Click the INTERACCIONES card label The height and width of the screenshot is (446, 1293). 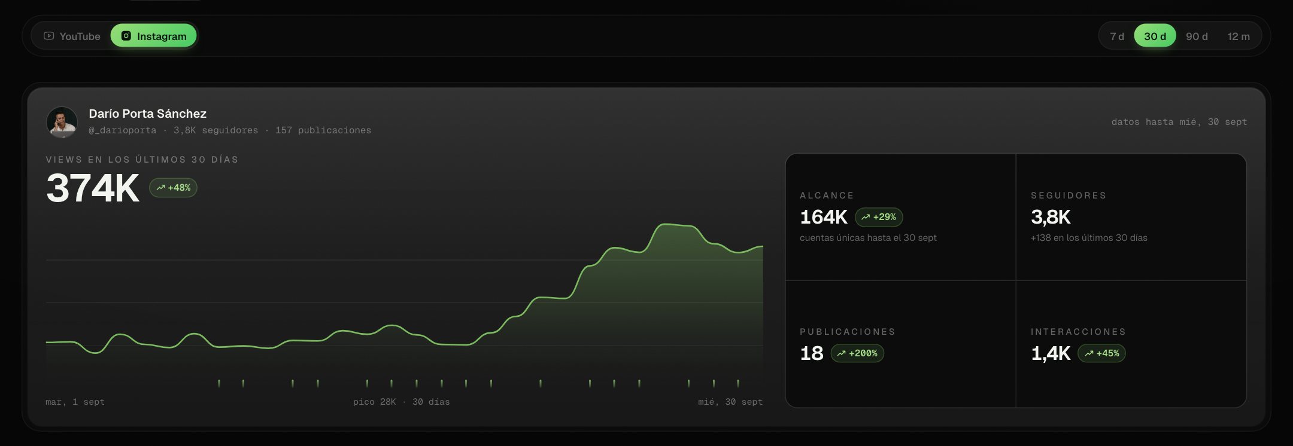(1078, 332)
